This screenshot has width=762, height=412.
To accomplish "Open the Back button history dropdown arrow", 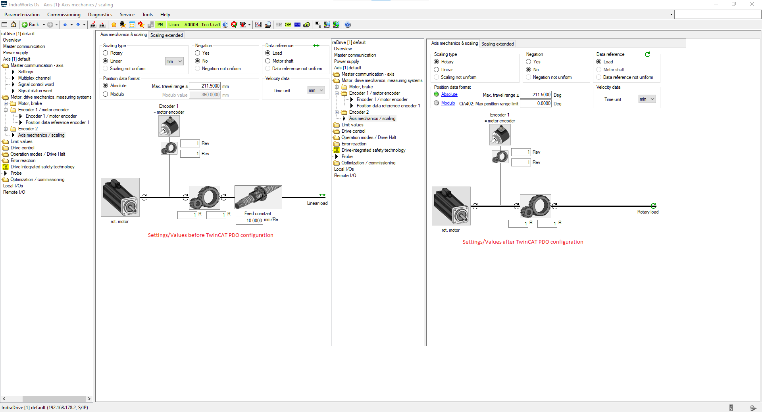I will click(44, 25).
